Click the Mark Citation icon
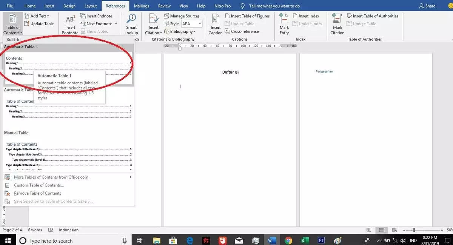453x245 pixels. 337,19
